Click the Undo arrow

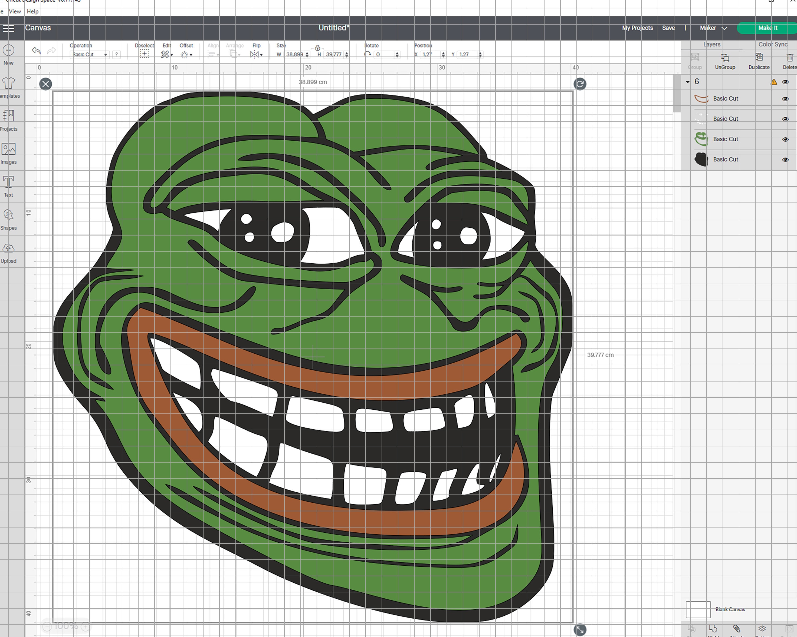[36, 51]
